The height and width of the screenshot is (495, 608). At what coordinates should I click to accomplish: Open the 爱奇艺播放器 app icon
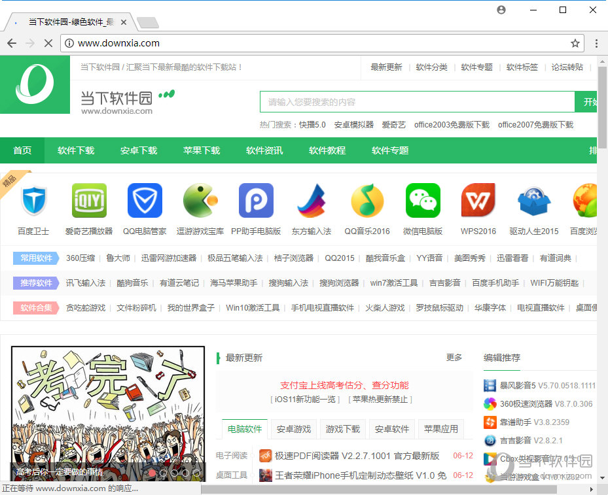[89, 200]
